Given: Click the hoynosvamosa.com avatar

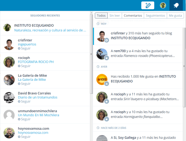Looking at the screenshot, I should click(x=9, y=133).
